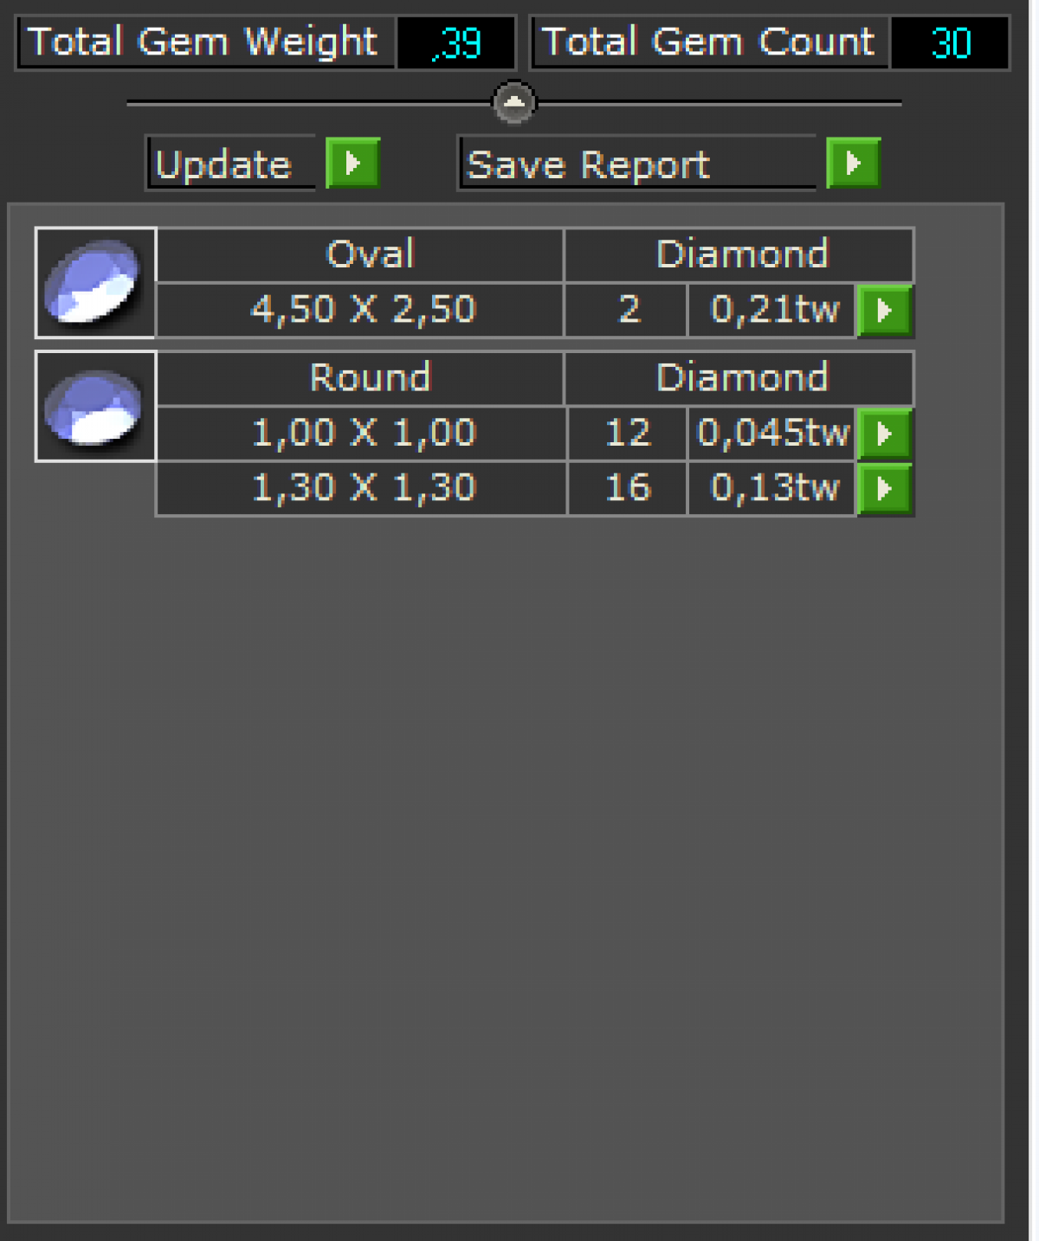Click the green arrow beside Save Report
This screenshot has width=1039, height=1241.
tap(853, 163)
